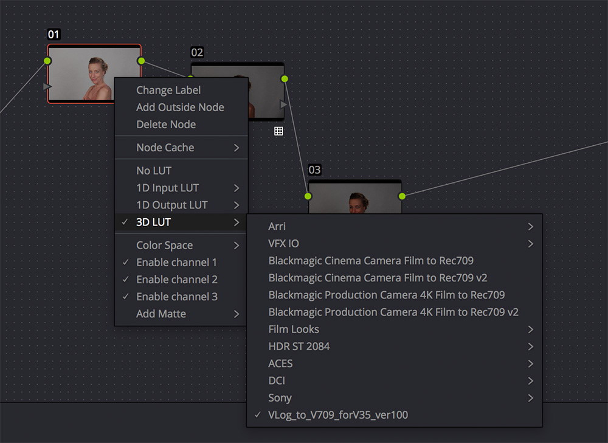Select the node 01 thumbnail

point(81,74)
